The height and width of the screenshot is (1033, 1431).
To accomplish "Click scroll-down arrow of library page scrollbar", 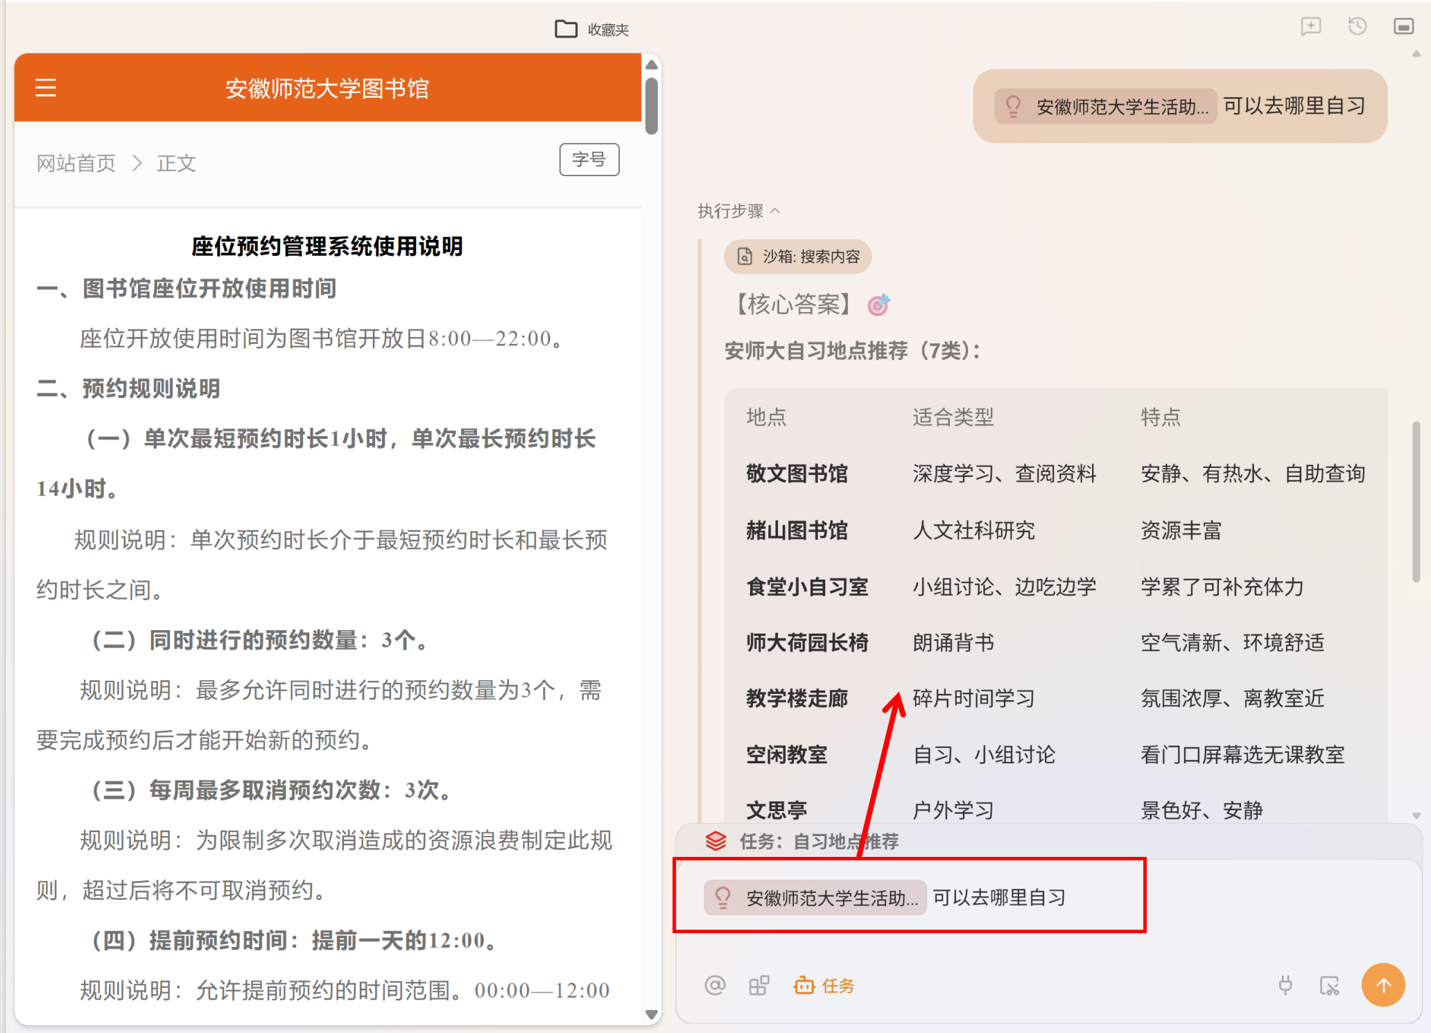I will tap(651, 1014).
